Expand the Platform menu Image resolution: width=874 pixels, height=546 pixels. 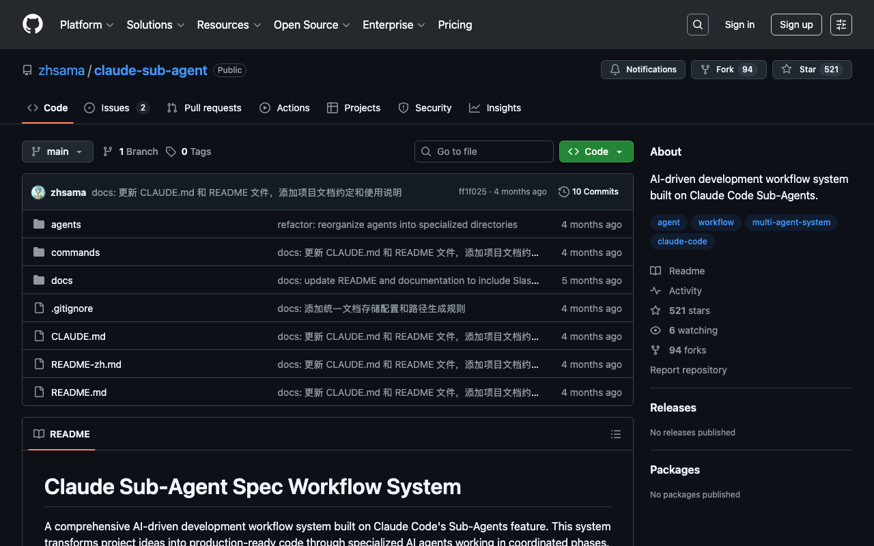[87, 25]
